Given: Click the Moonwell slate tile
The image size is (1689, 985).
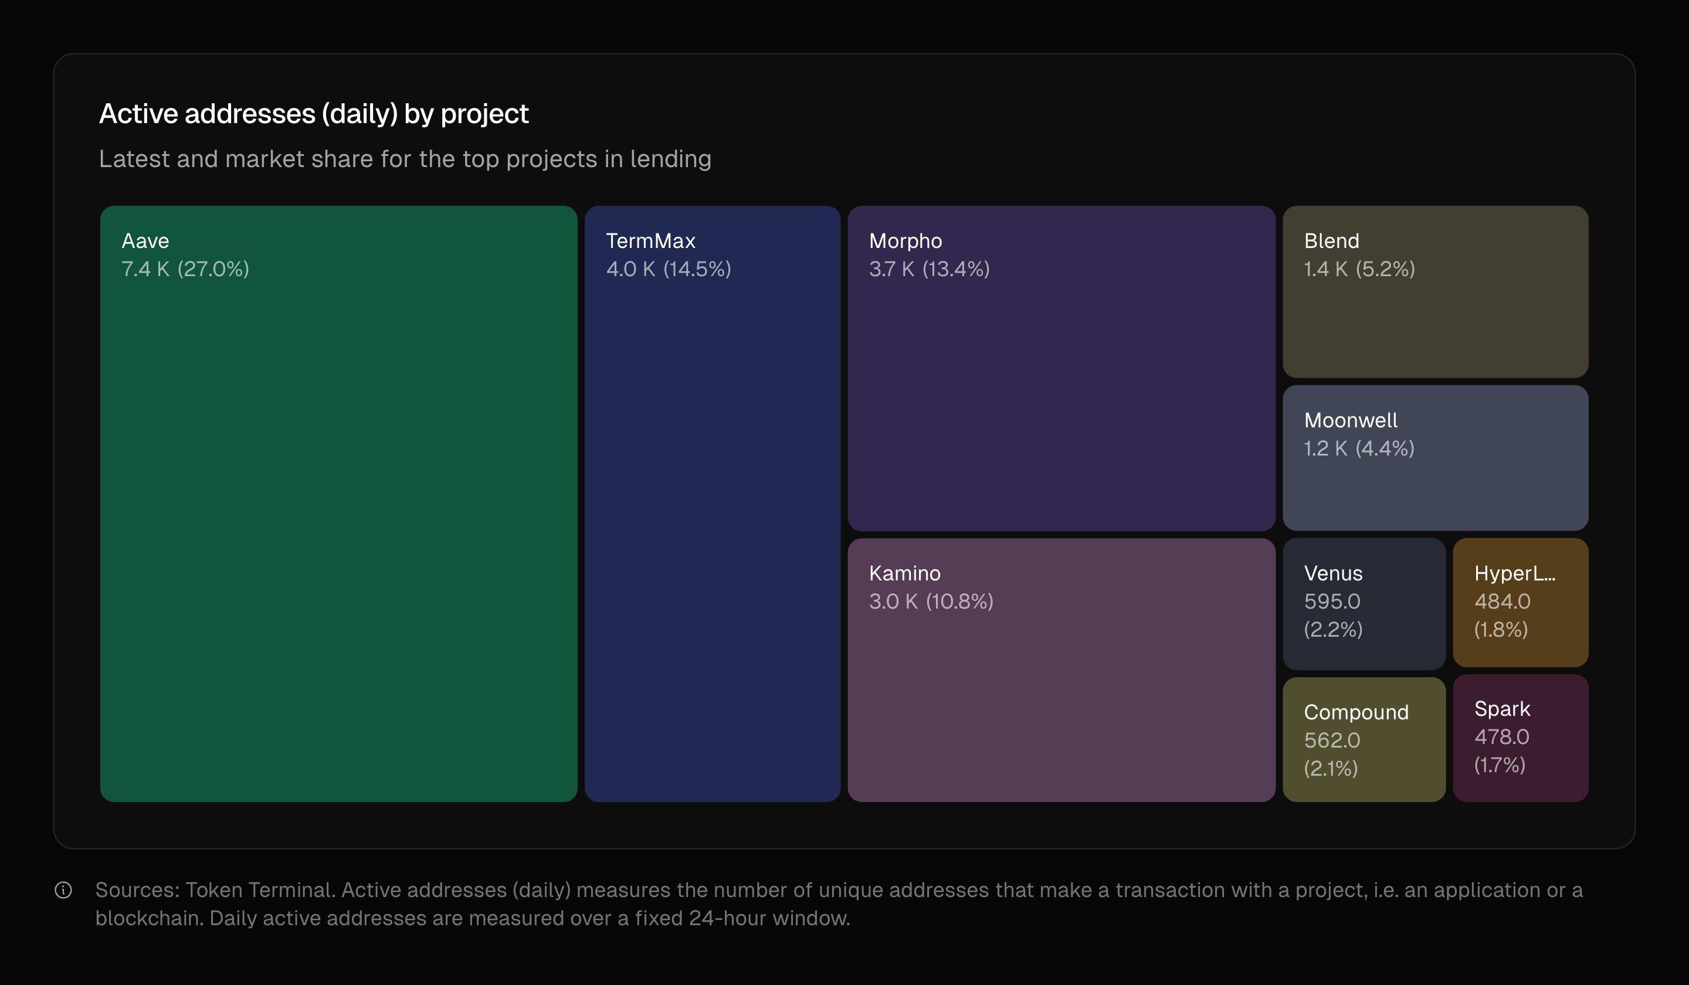Looking at the screenshot, I should [x=1435, y=458].
